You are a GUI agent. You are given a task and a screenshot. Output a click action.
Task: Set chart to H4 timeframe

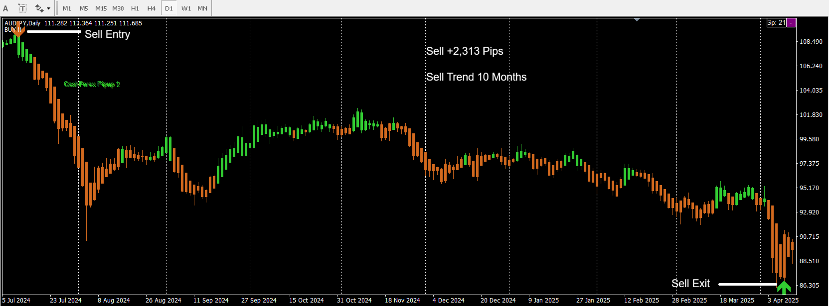coord(152,8)
